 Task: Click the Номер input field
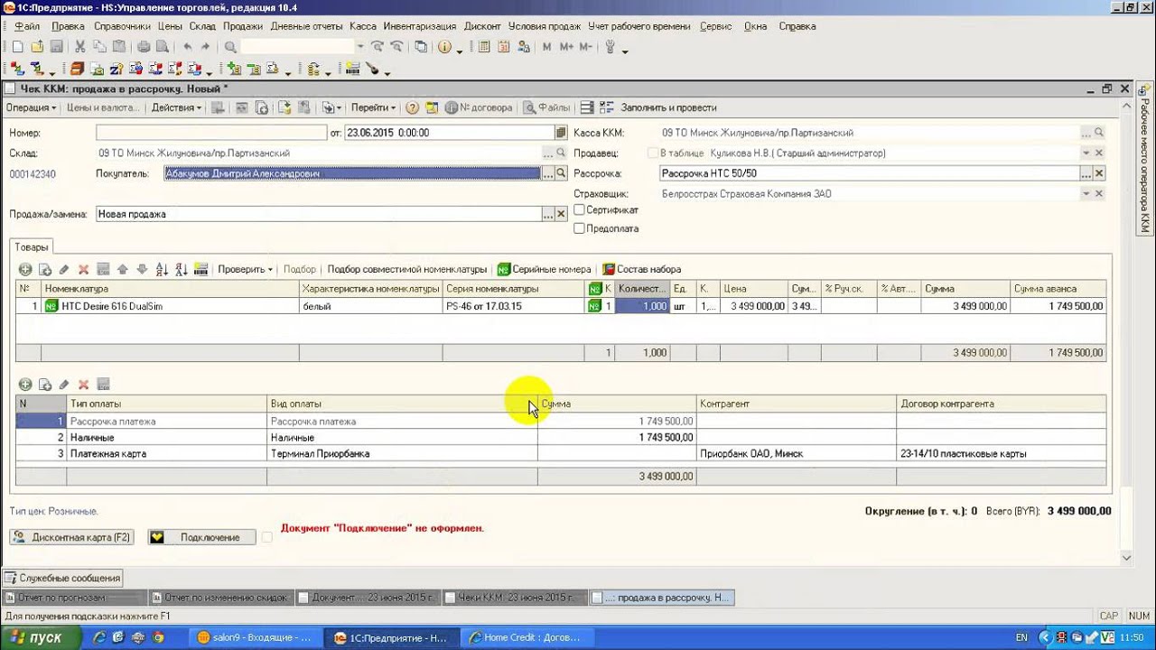pyautogui.click(x=211, y=133)
